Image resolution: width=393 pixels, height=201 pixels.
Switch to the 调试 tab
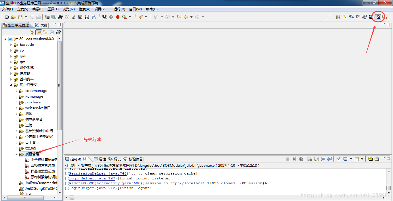tap(115, 159)
